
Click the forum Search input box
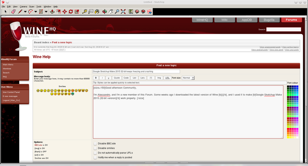pos(284,30)
